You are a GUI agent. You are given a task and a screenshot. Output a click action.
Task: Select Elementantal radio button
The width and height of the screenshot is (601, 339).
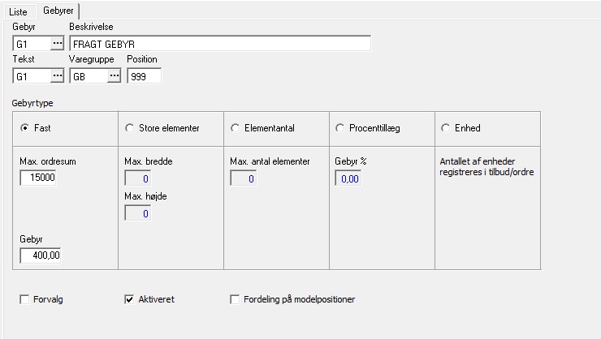coord(236,128)
